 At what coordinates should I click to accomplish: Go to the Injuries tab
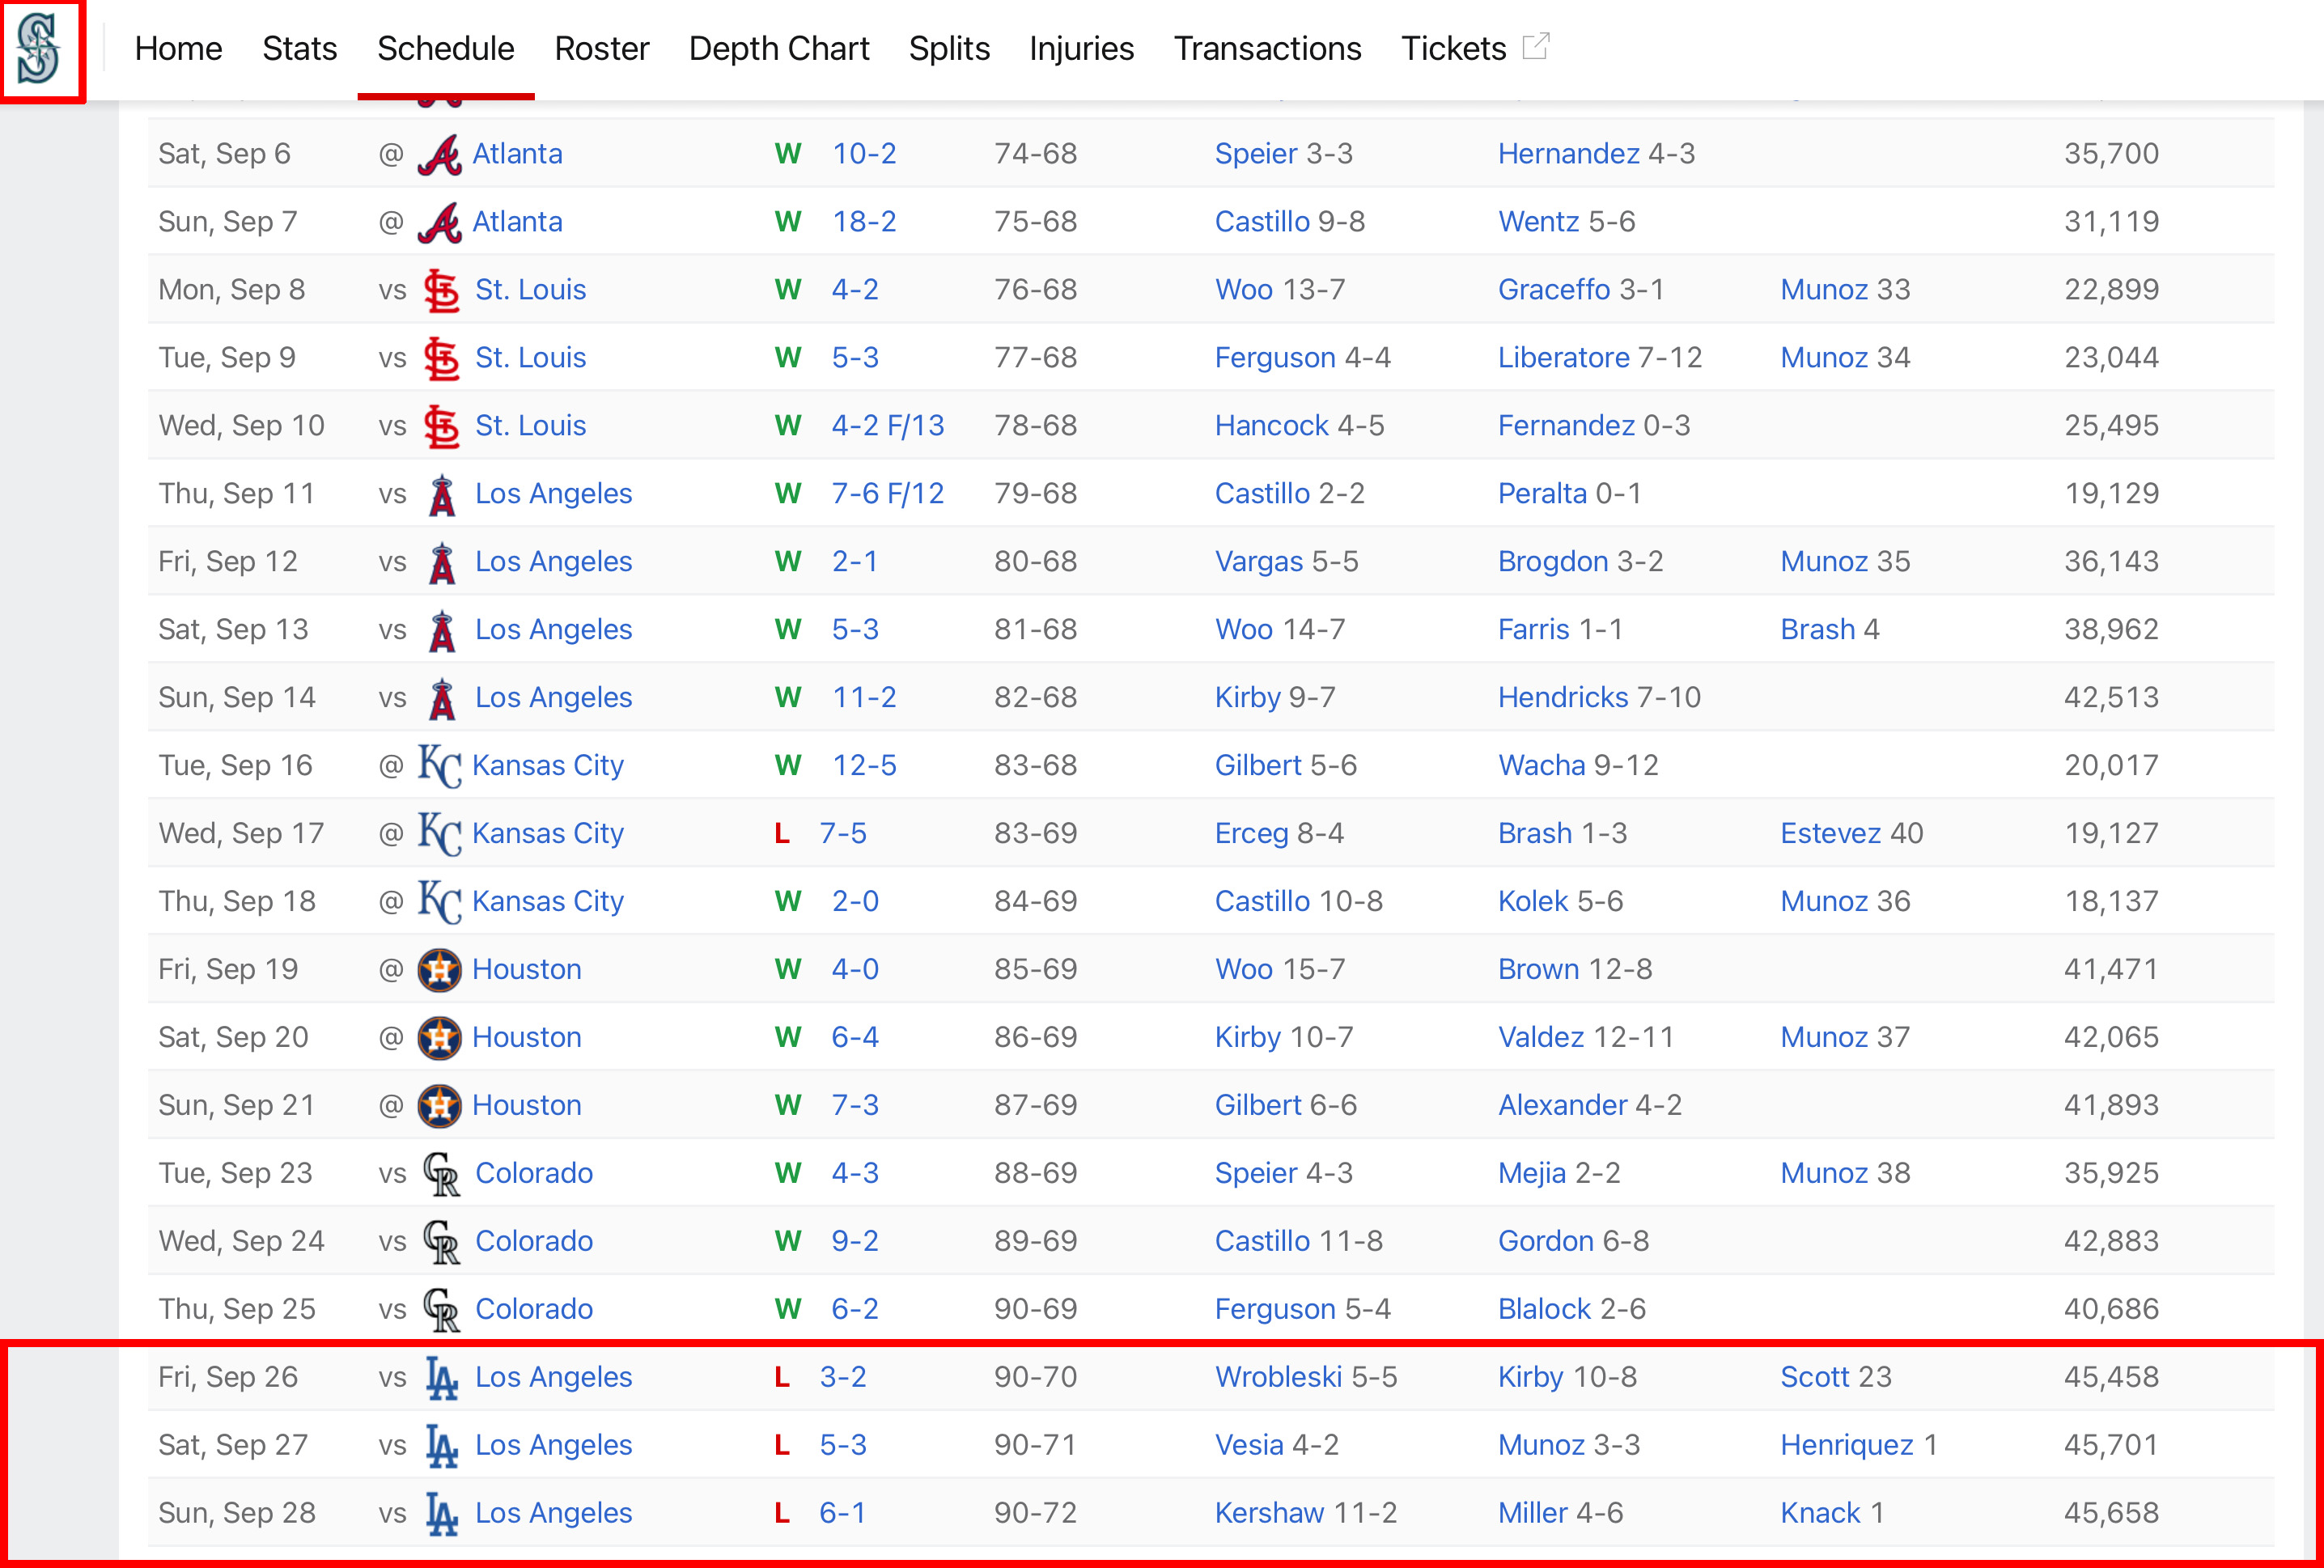click(x=1081, y=48)
